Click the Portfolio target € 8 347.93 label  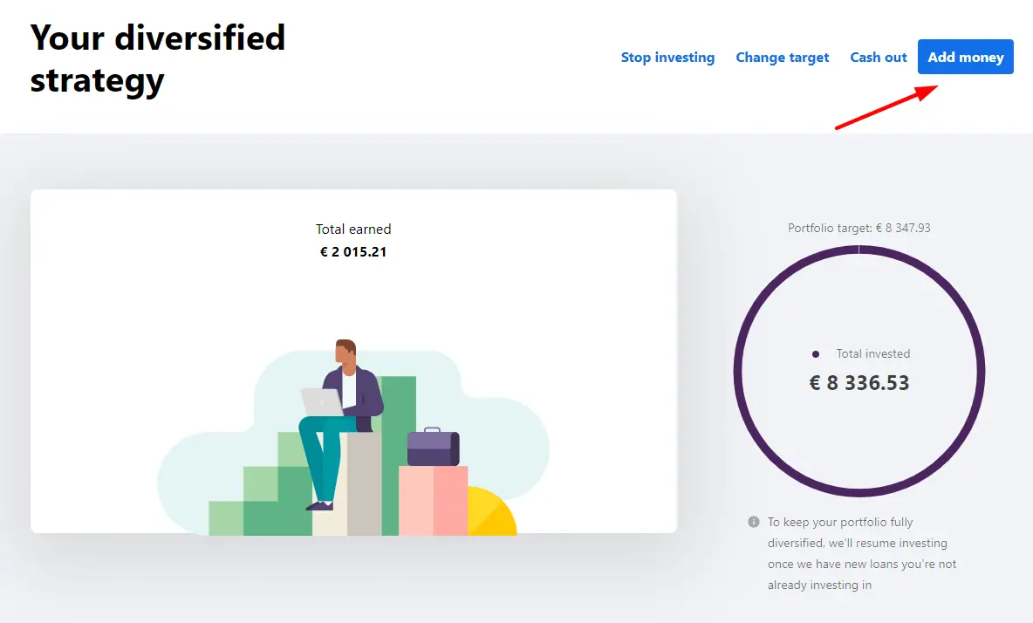[859, 228]
